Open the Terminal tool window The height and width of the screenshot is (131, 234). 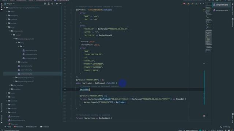click(44, 127)
